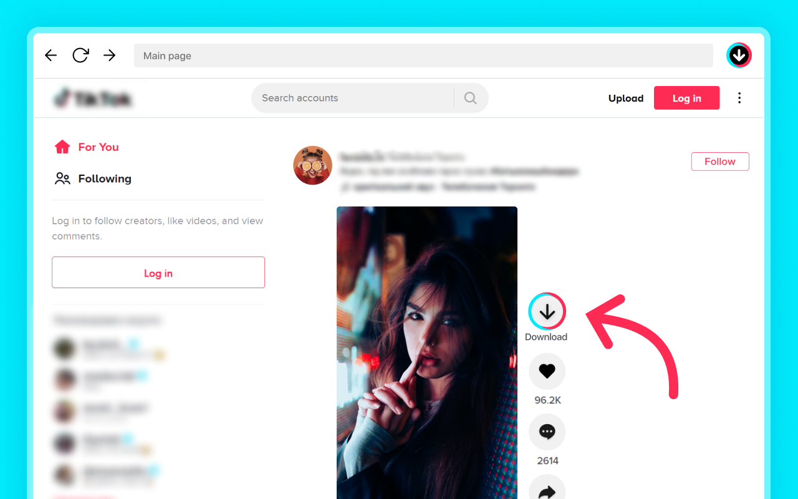Click the video thumbnail of the woman

coord(427,352)
